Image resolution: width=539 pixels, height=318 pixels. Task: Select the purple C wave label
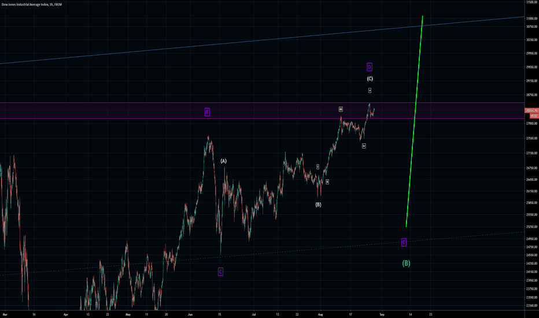(220, 272)
